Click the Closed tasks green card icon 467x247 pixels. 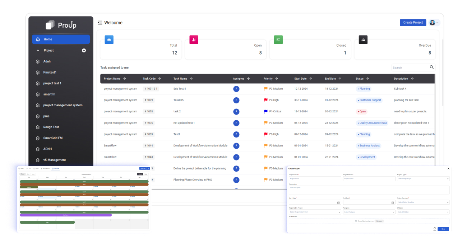point(278,39)
